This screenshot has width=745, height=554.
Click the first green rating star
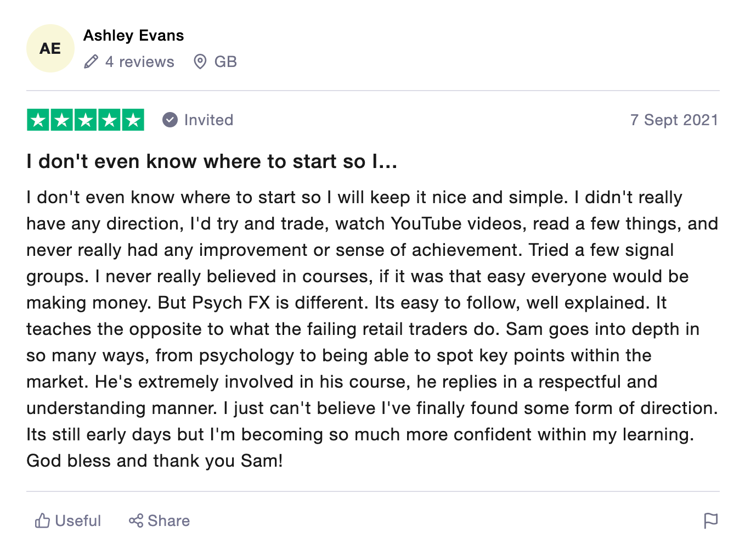[38, 120]
